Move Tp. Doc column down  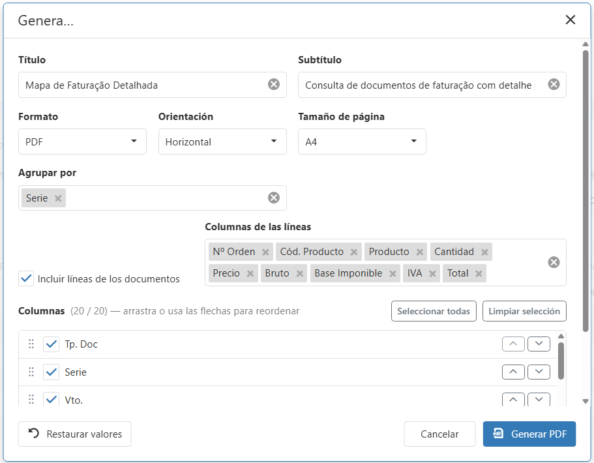(539, 344)
